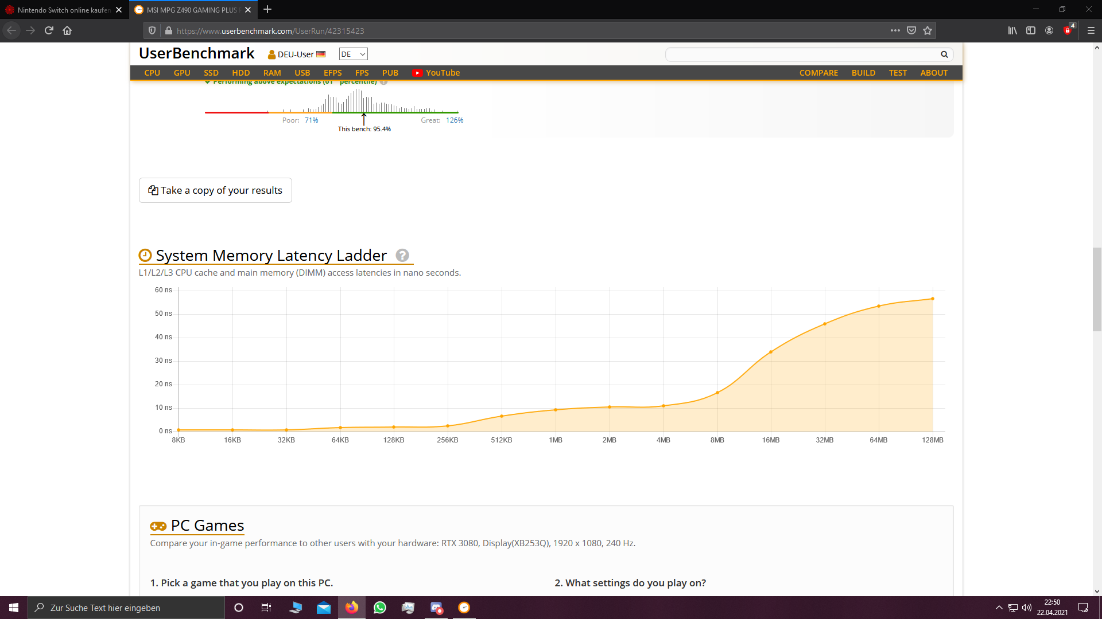Click the DEU-User profile link
This screenshot has height=619, width=1102.
tap(296, 54)
